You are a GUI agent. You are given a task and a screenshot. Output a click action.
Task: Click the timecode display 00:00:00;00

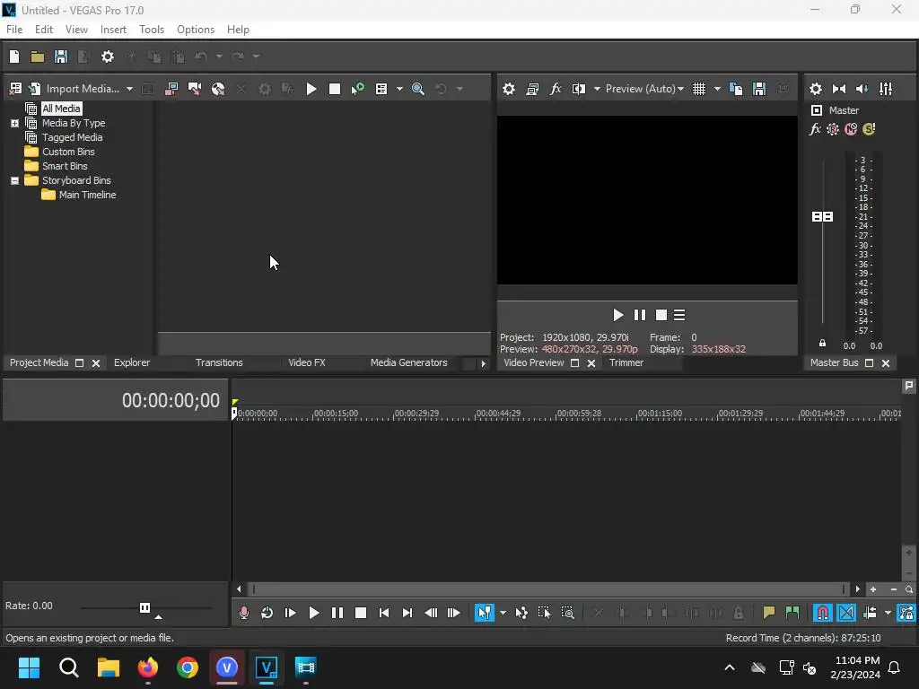tap(171, 401)
